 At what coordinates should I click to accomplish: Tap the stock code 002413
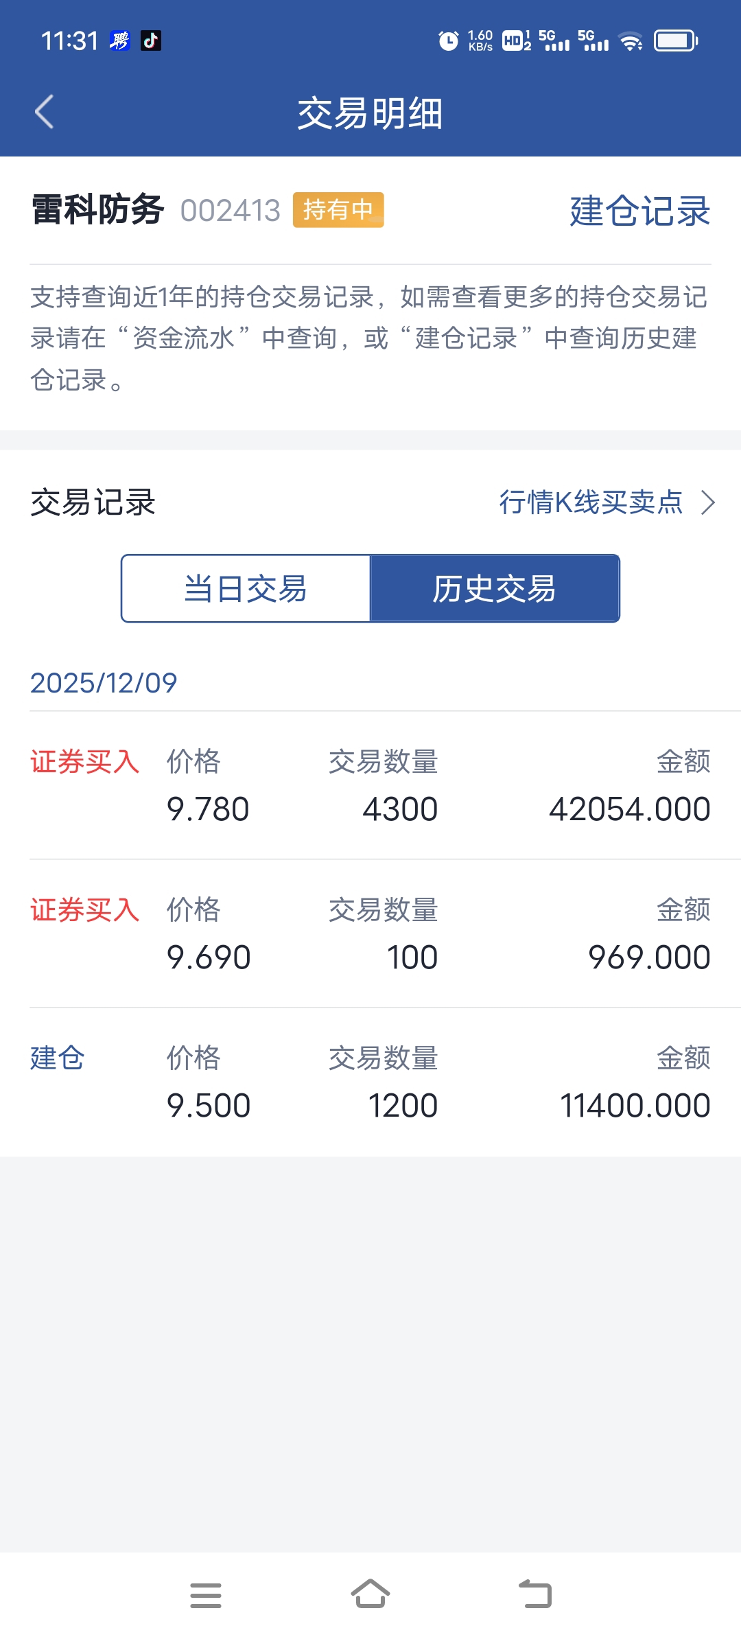coord(231,211)
